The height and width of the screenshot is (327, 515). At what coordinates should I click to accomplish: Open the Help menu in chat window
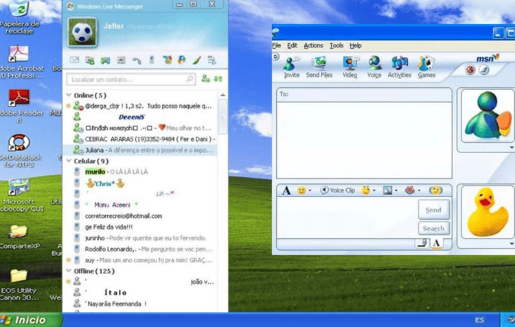click(356, 45)
